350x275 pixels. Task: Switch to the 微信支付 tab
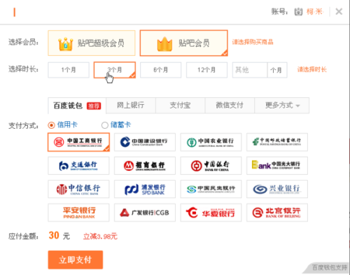click(x=230, y=106)
